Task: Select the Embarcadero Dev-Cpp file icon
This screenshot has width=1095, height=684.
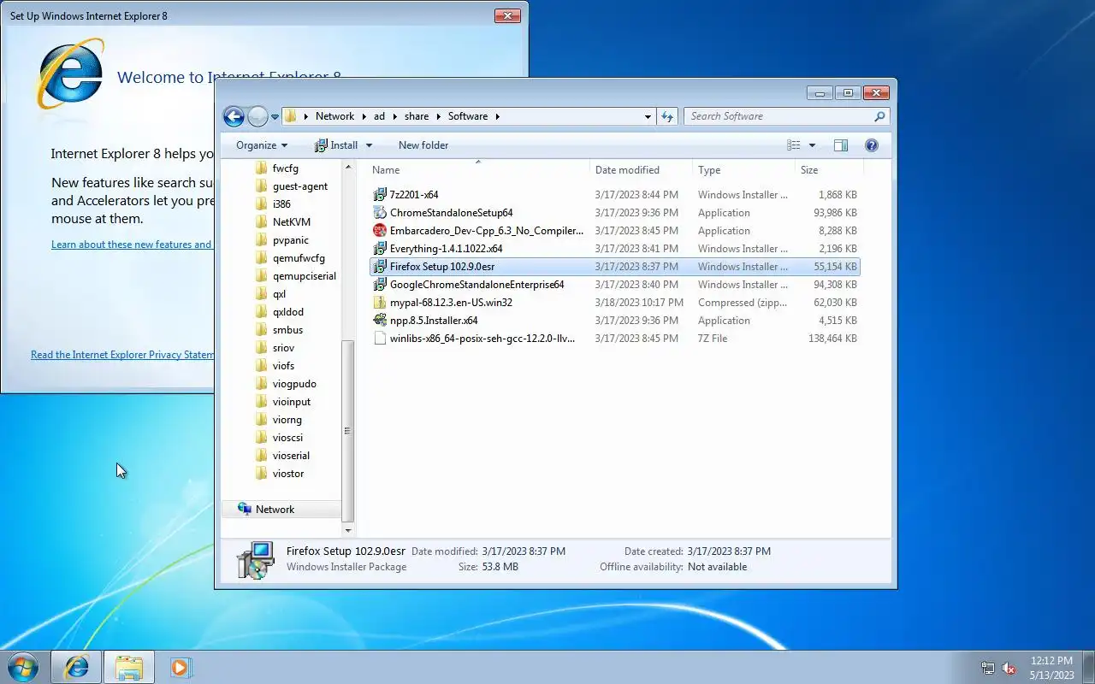Action: [381, 231]
